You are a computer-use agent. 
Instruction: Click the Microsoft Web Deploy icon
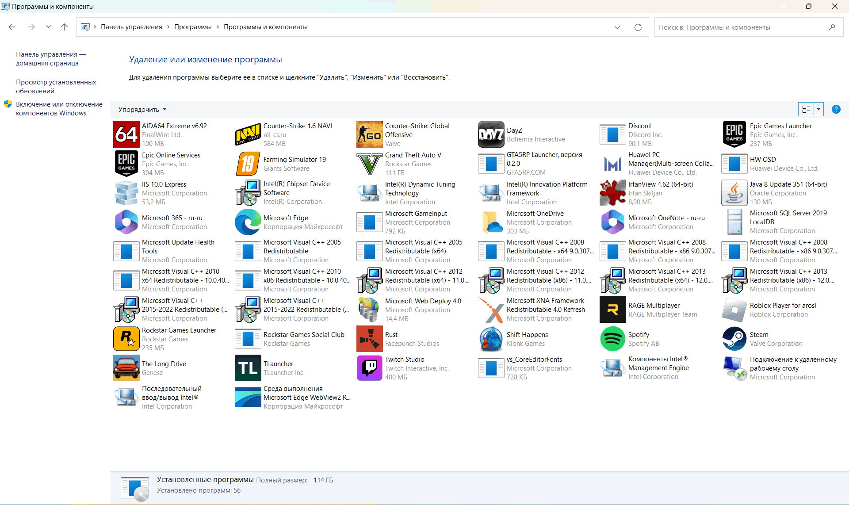pyautogui.click(x=370, y=310)
